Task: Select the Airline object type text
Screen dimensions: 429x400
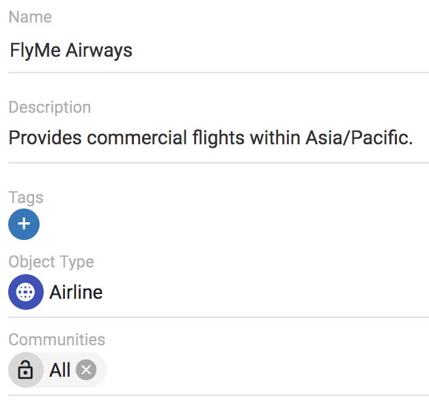Action: tap(76, 293)
